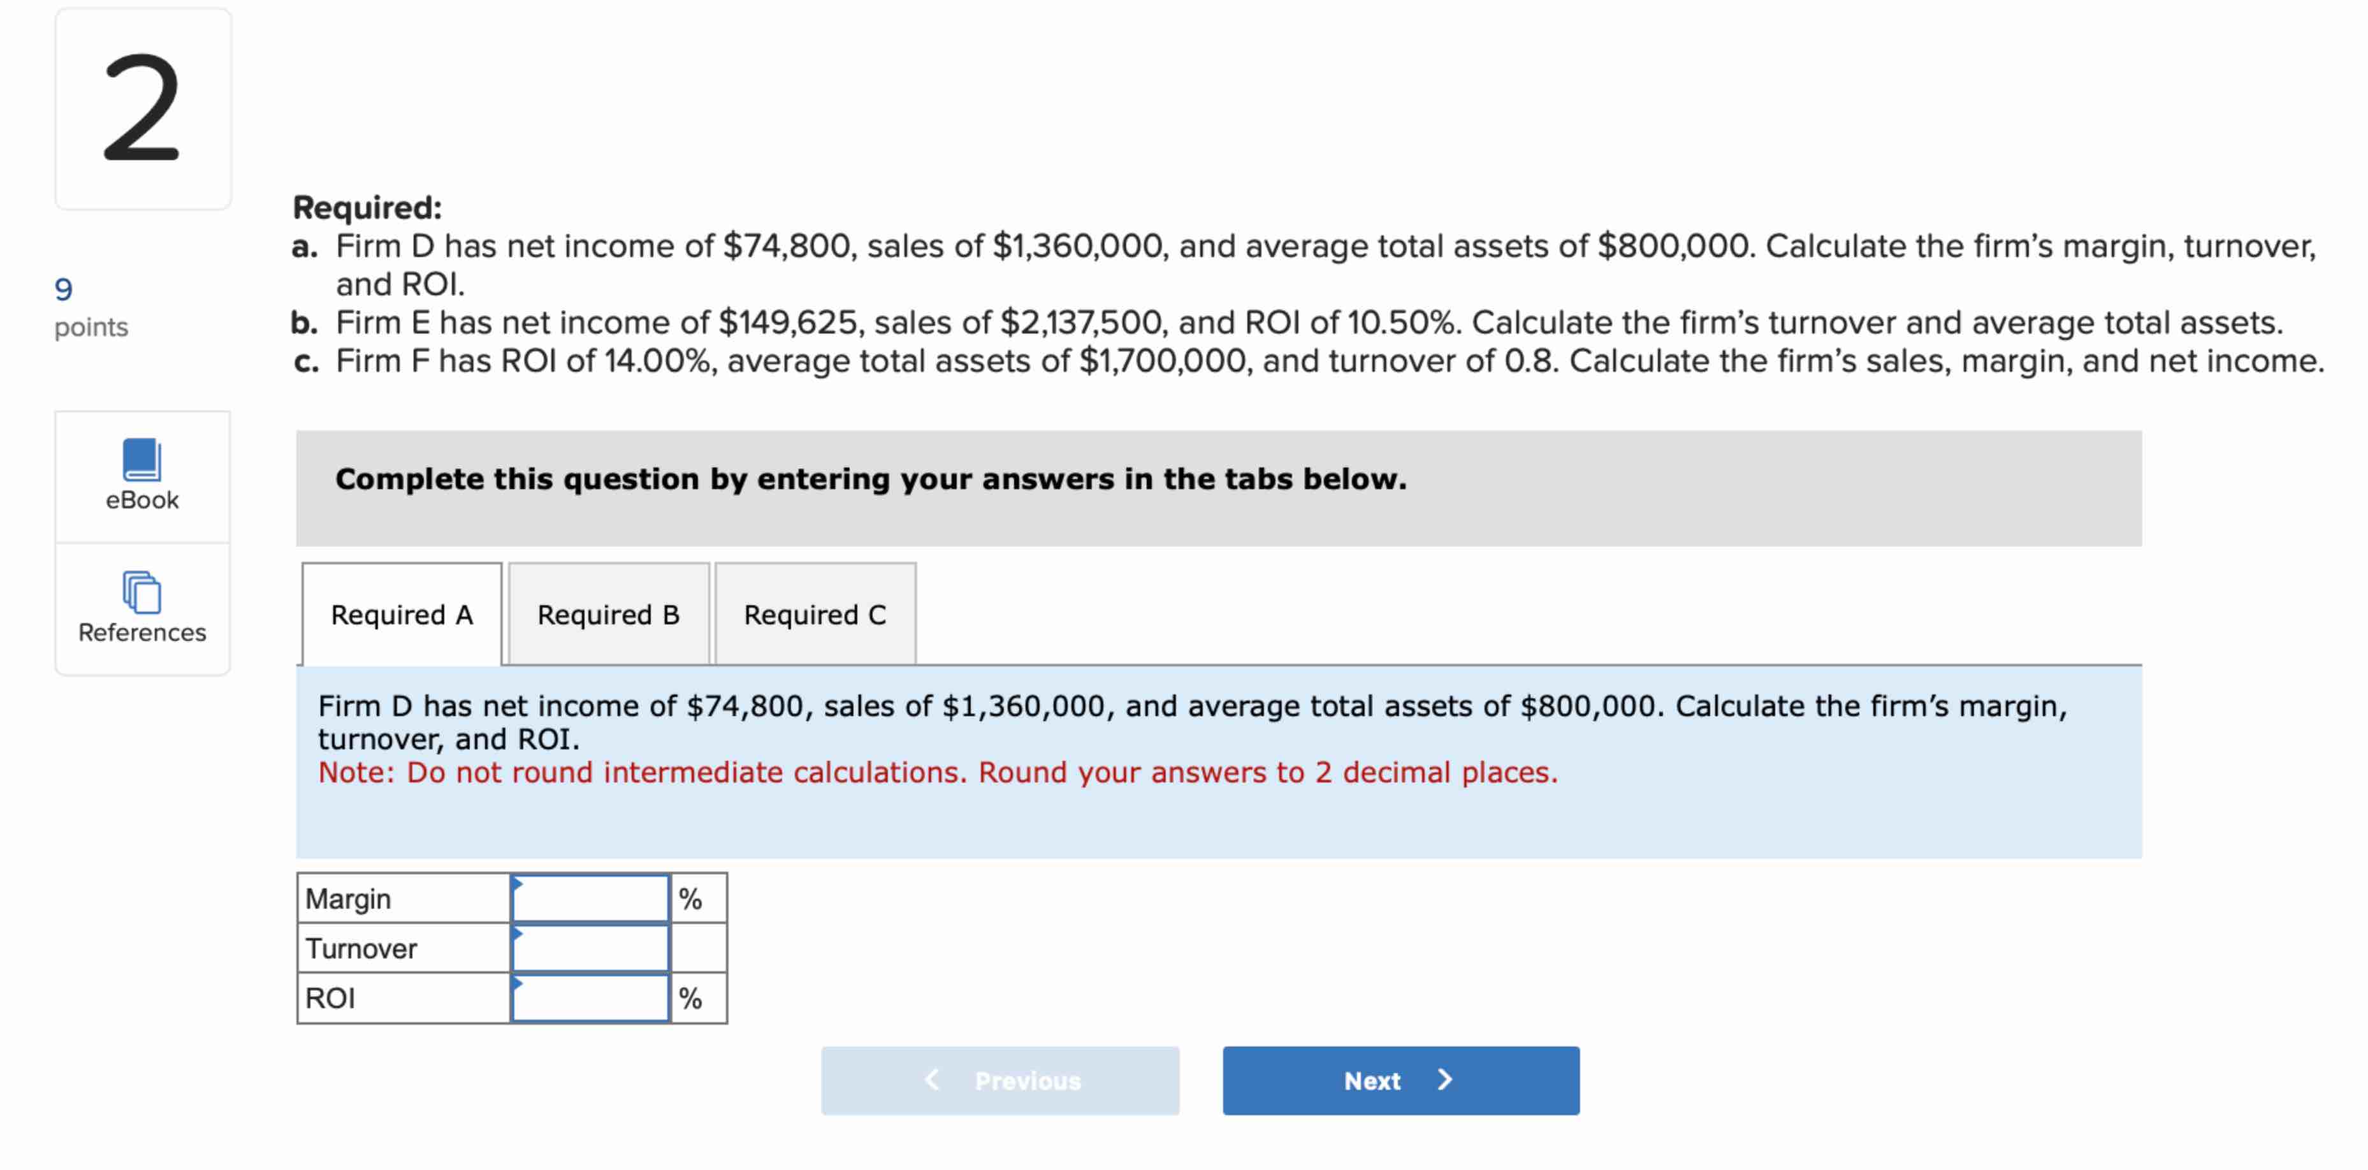2368x1170 pixels.
Task: Click inside the ROI input field
Action: click(591, 997)
